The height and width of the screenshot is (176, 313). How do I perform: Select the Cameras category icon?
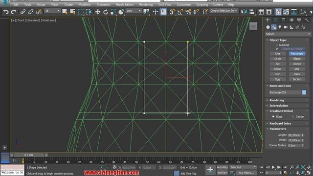coord(286,27)
